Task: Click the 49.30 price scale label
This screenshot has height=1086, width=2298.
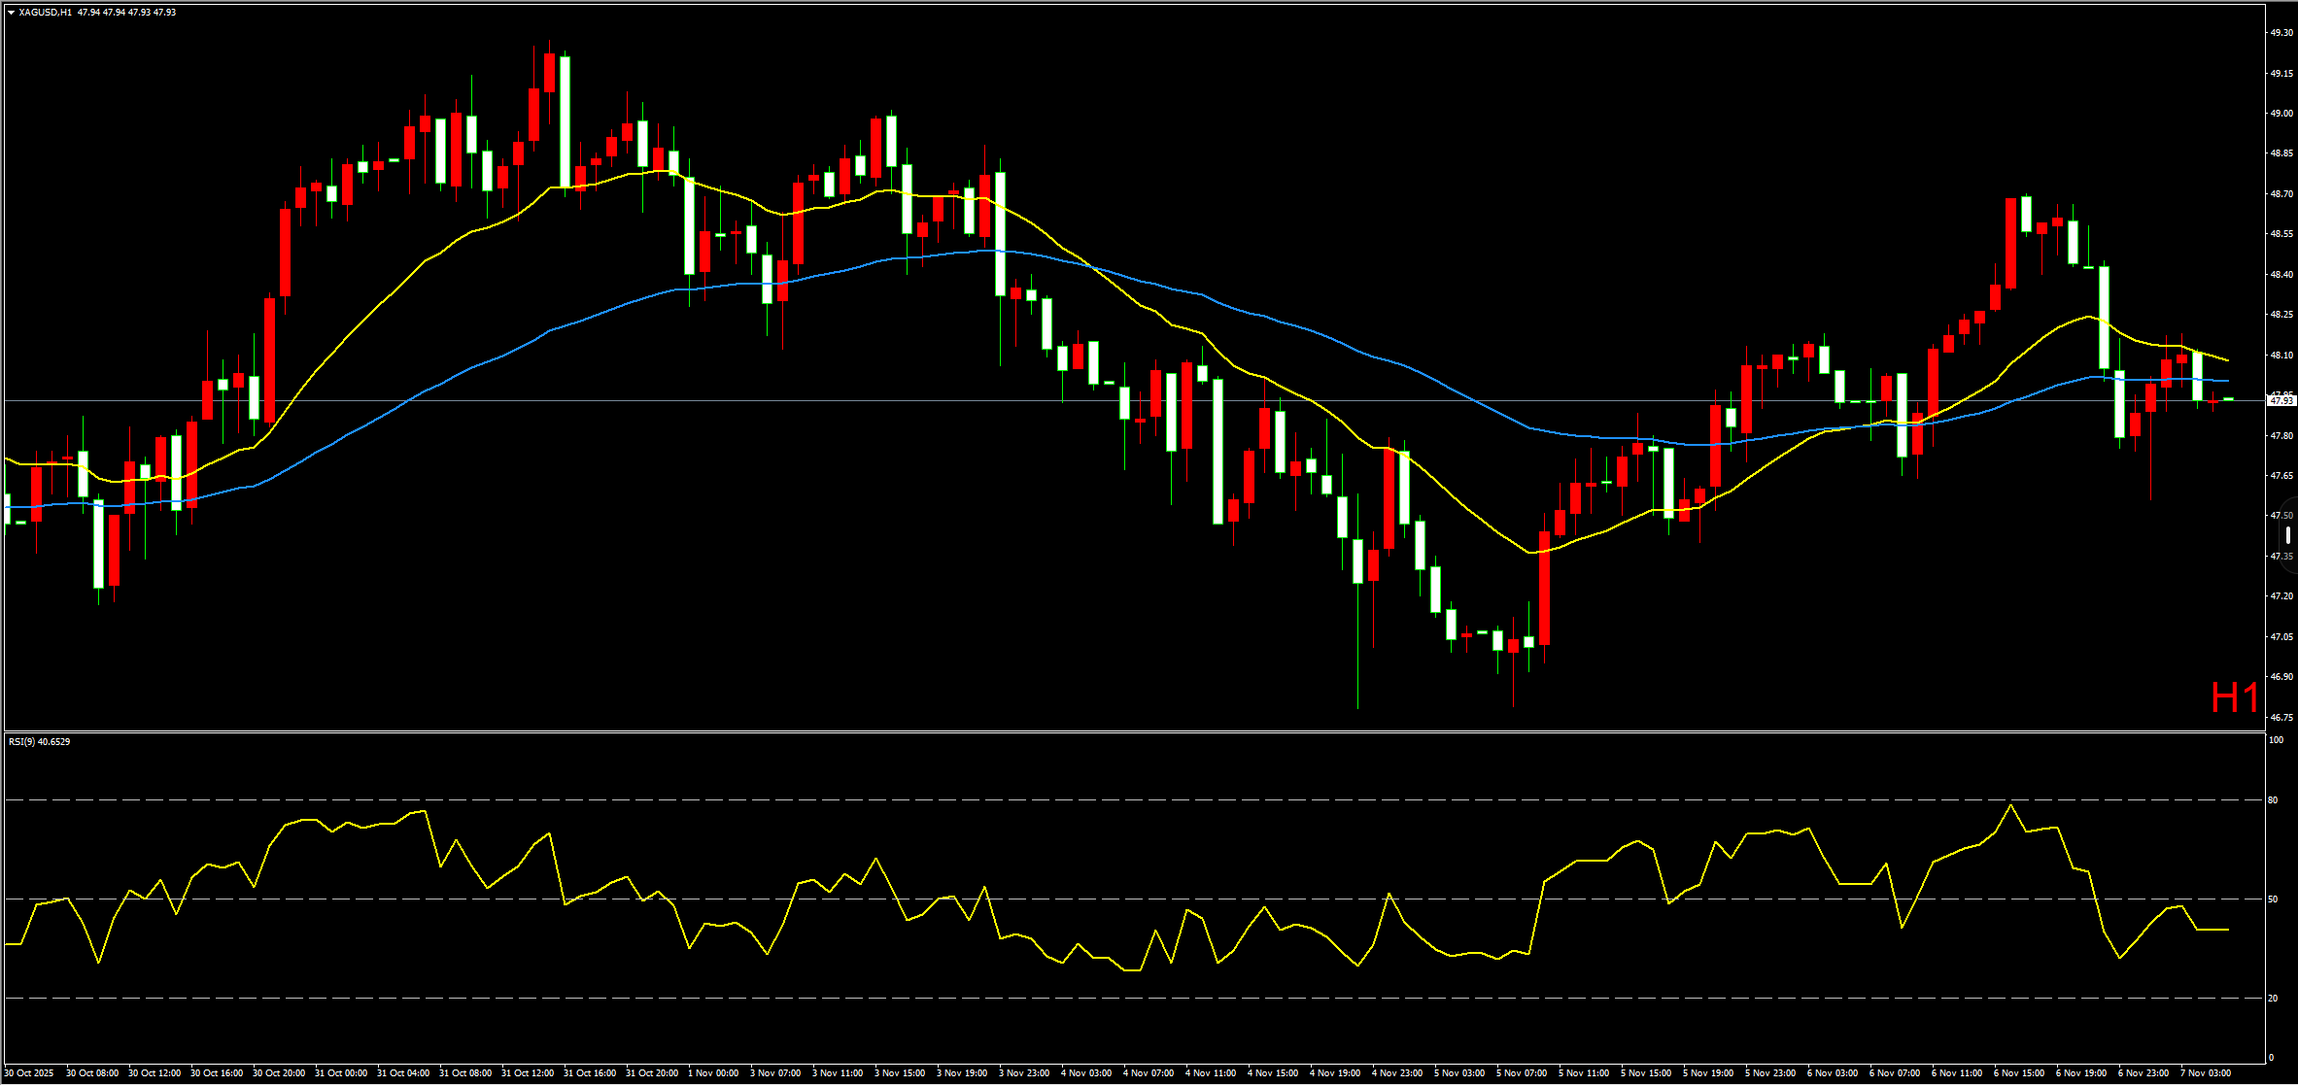Action: point(2281,33)
